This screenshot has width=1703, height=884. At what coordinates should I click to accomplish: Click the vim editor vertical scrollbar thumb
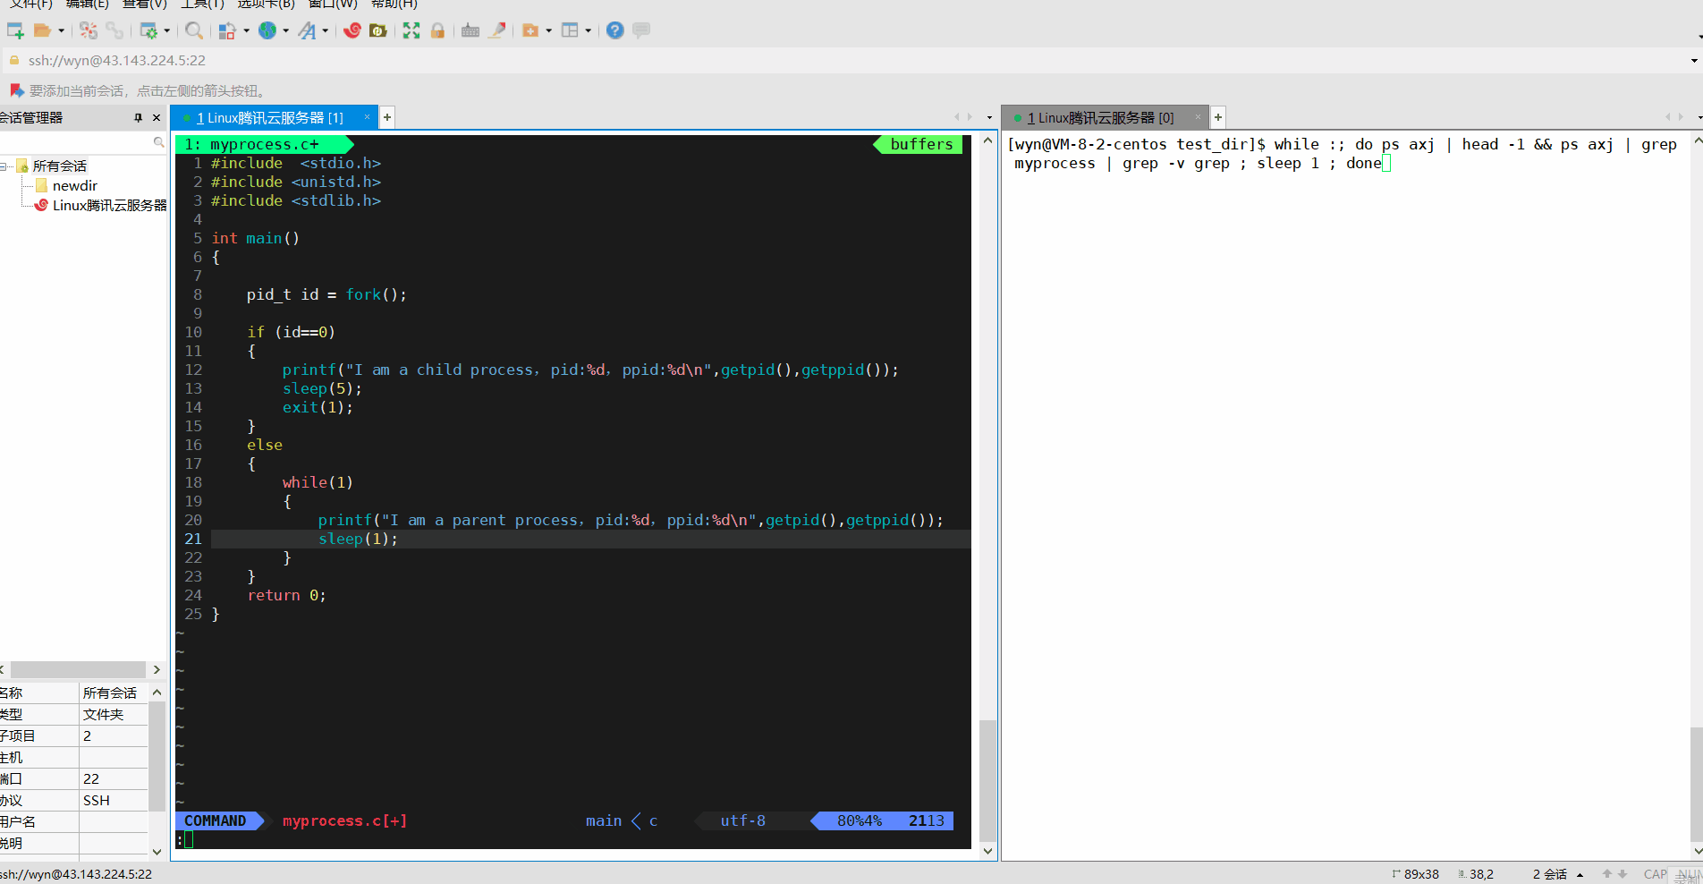pyautogui.click(x=987, y=780)
